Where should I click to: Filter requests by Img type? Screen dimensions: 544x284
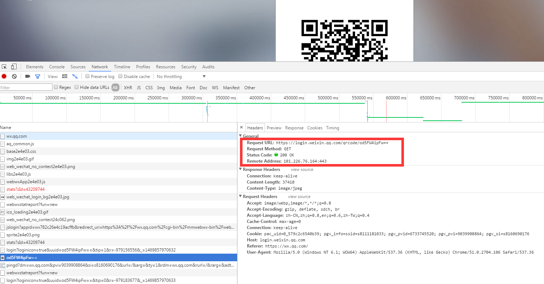point(161,88)
